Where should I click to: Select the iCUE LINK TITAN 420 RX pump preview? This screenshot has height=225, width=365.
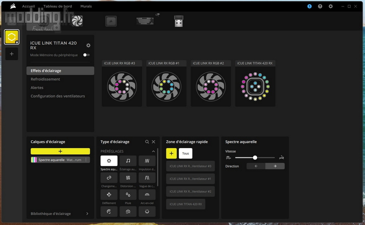coord(255,83)
